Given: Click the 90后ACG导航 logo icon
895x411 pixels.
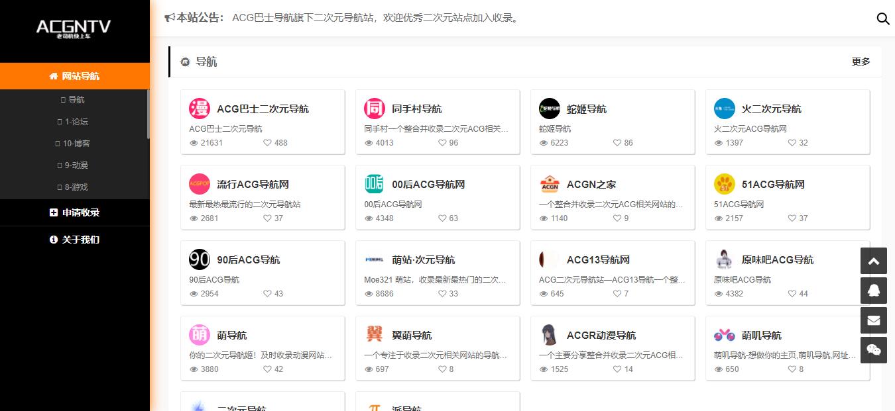Looking at the screenshot, I should (200, 259).
